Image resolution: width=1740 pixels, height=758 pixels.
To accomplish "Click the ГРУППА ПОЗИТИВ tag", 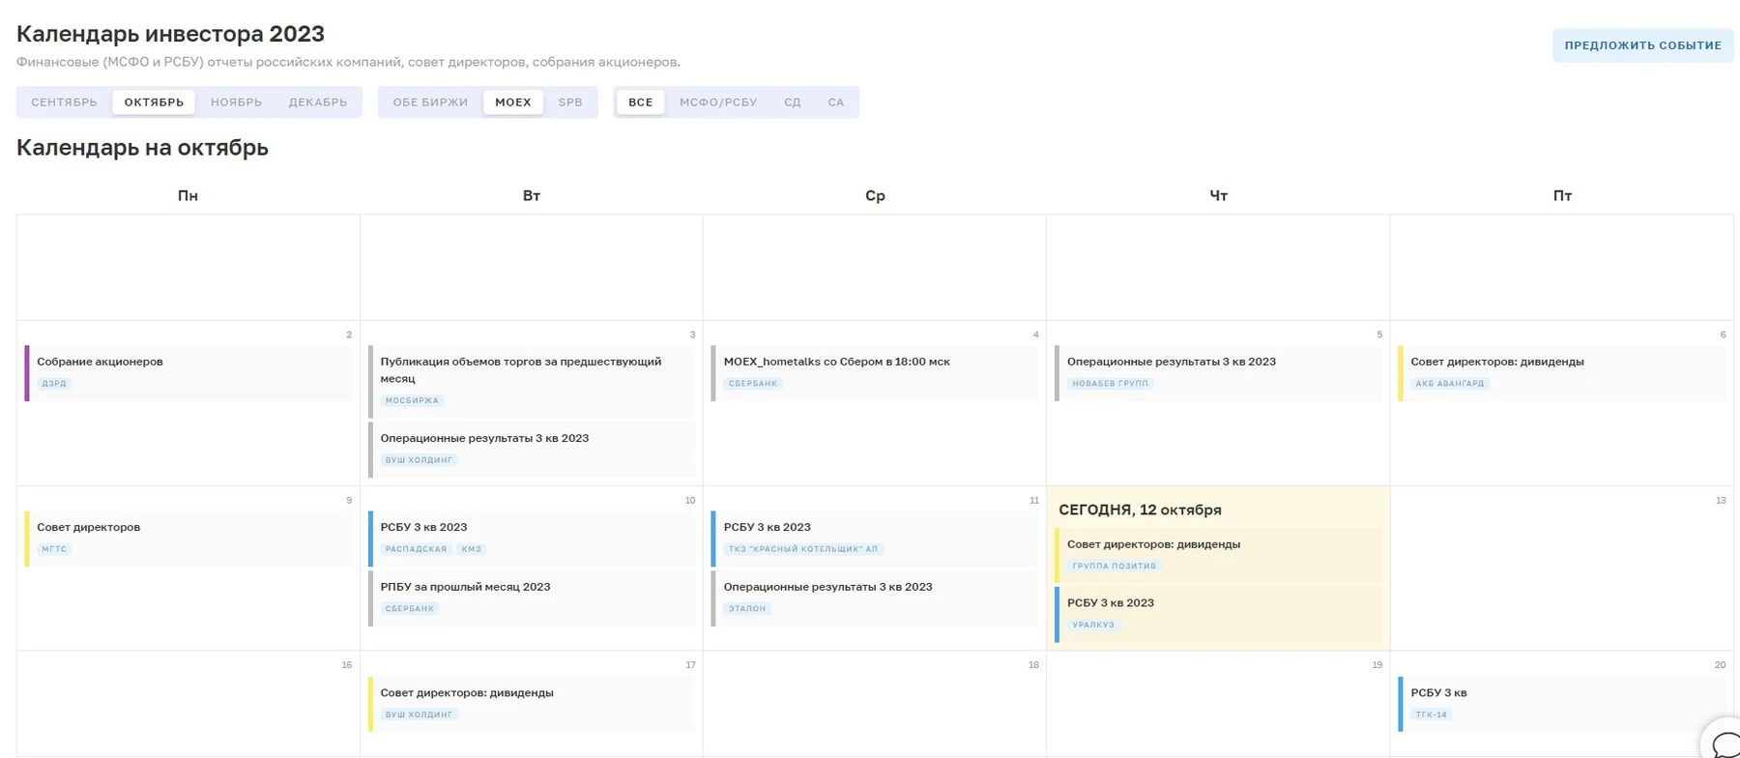I will (x=1115, y=567).
